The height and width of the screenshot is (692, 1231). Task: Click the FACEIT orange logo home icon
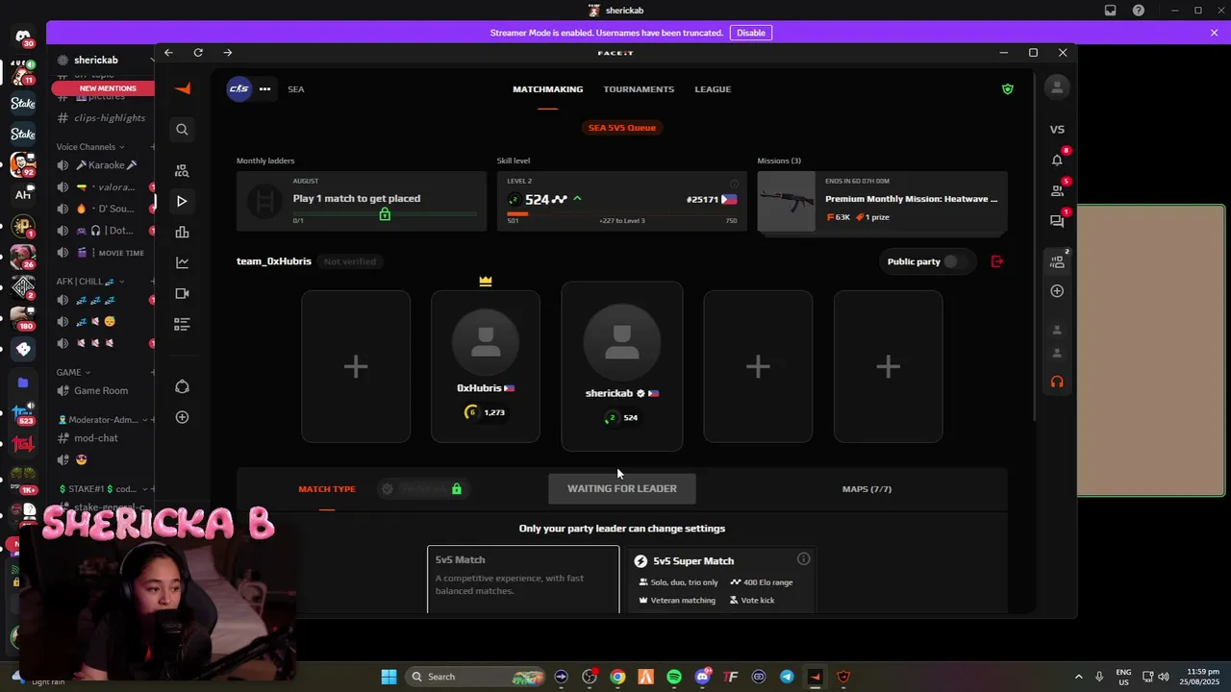182,88
